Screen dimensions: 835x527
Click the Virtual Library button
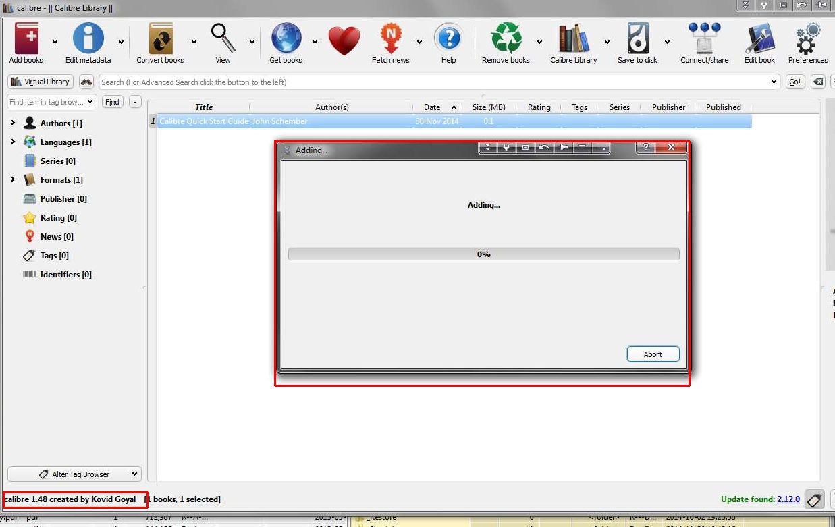click(x=41, y=82)
